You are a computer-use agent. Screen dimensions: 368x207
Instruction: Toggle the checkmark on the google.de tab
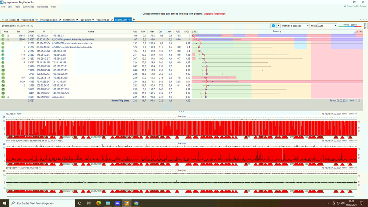tap(93, 20)
